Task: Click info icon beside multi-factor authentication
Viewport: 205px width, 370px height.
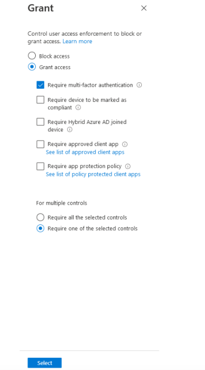Action: (x=139, y=85)
